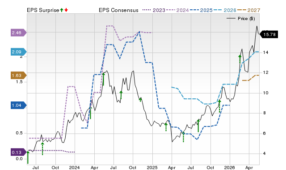The image size is (286, 170).
Task: Click the EPS Consensus legend label
Action: [x=118, y=10]
